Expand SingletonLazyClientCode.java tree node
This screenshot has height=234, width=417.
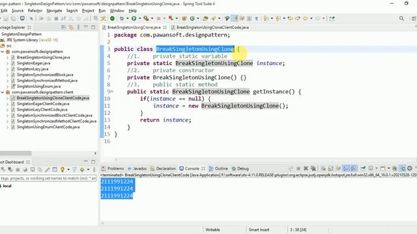click(7, 110)
